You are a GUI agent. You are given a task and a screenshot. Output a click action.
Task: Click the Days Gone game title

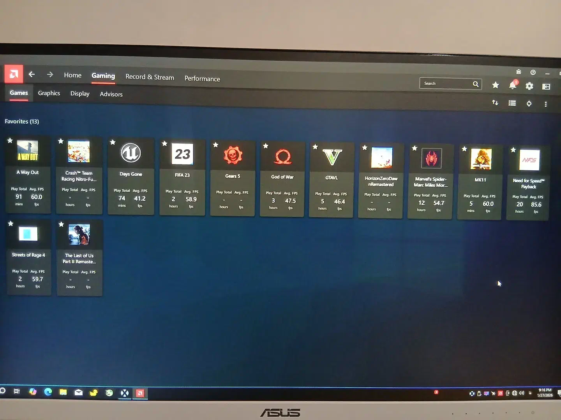131,174
